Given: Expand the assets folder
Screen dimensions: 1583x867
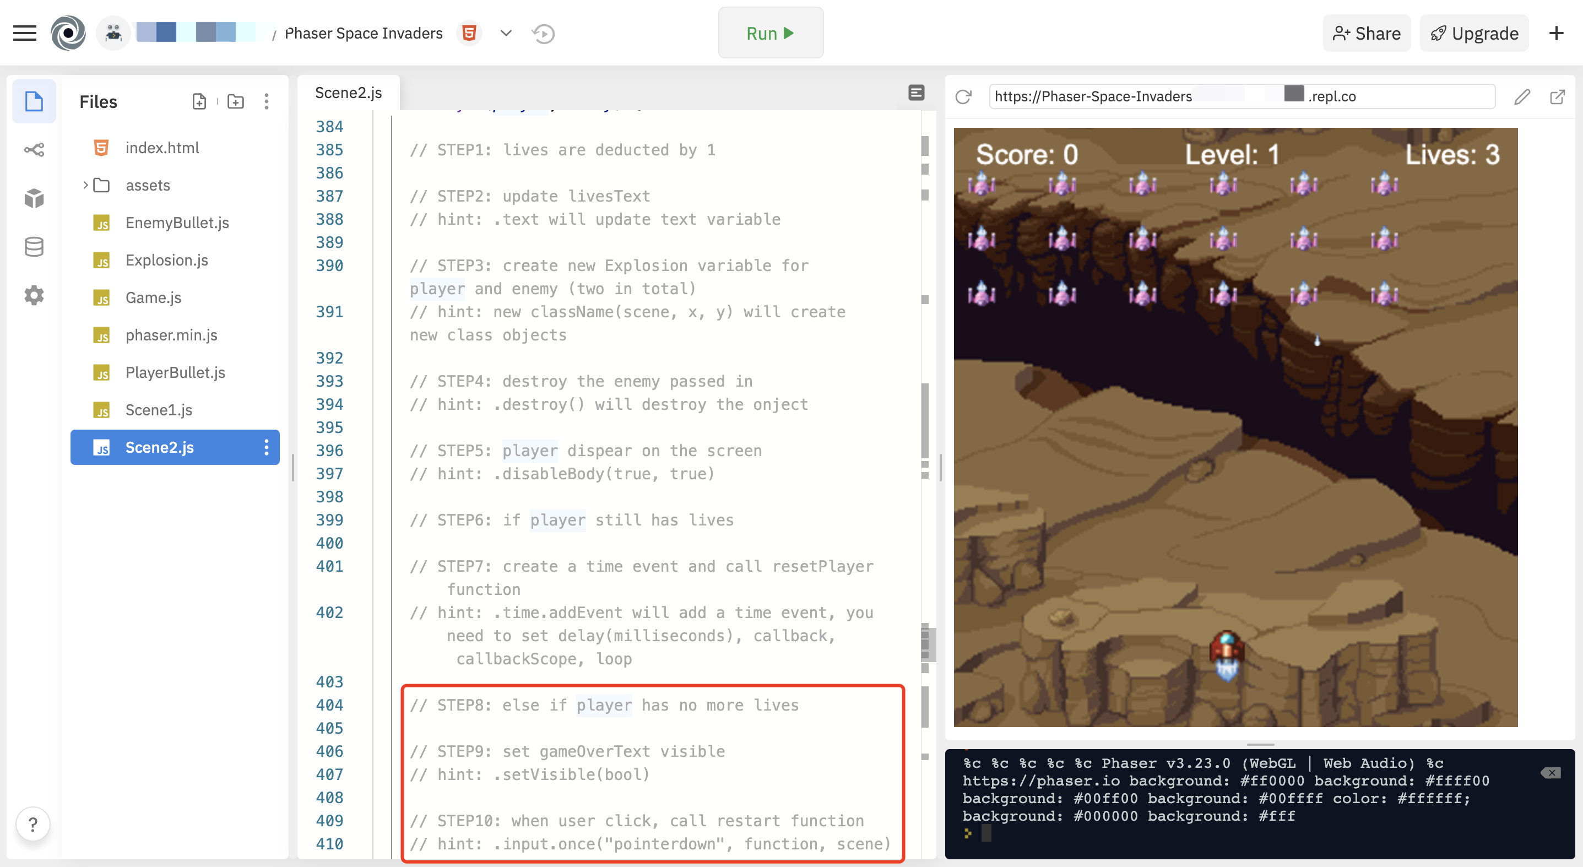Looking at the screenshot, I should pyautogui.click(x=85, y=185).
